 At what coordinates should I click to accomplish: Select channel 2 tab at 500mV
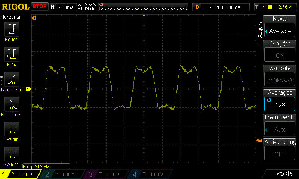[x=63, y=174]
